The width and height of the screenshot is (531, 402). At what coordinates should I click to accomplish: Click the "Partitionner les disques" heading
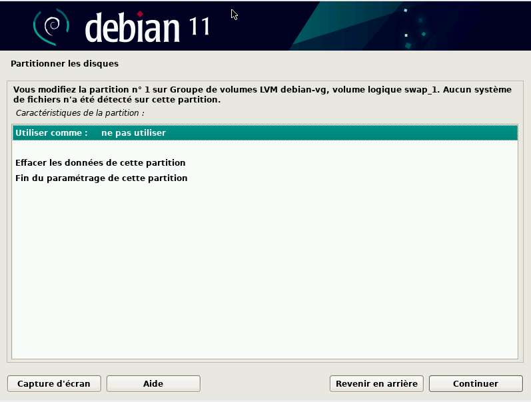pyautogui.click(x=65, y=65)
